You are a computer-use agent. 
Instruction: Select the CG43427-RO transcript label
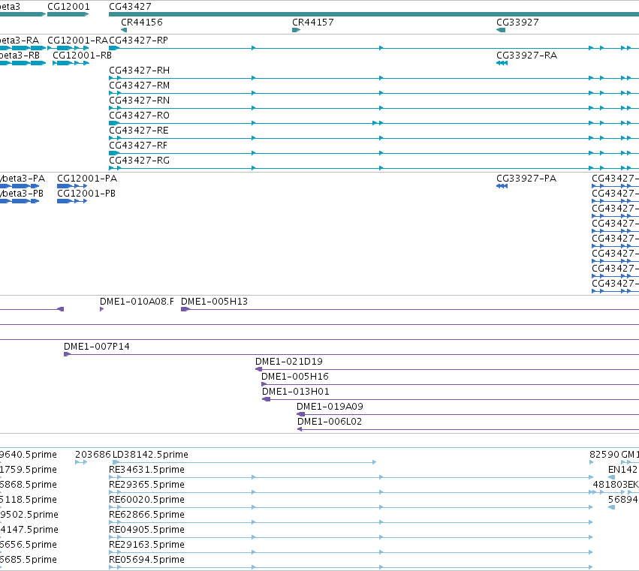pyautogui.click(x=140, y=116)
